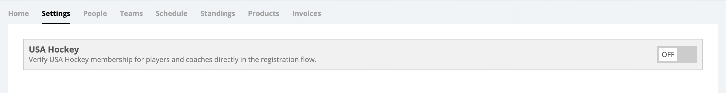This screenshot has height=93, width=726.
Task: Click blank white area below the panel
Action: click(x=363, y=81)
